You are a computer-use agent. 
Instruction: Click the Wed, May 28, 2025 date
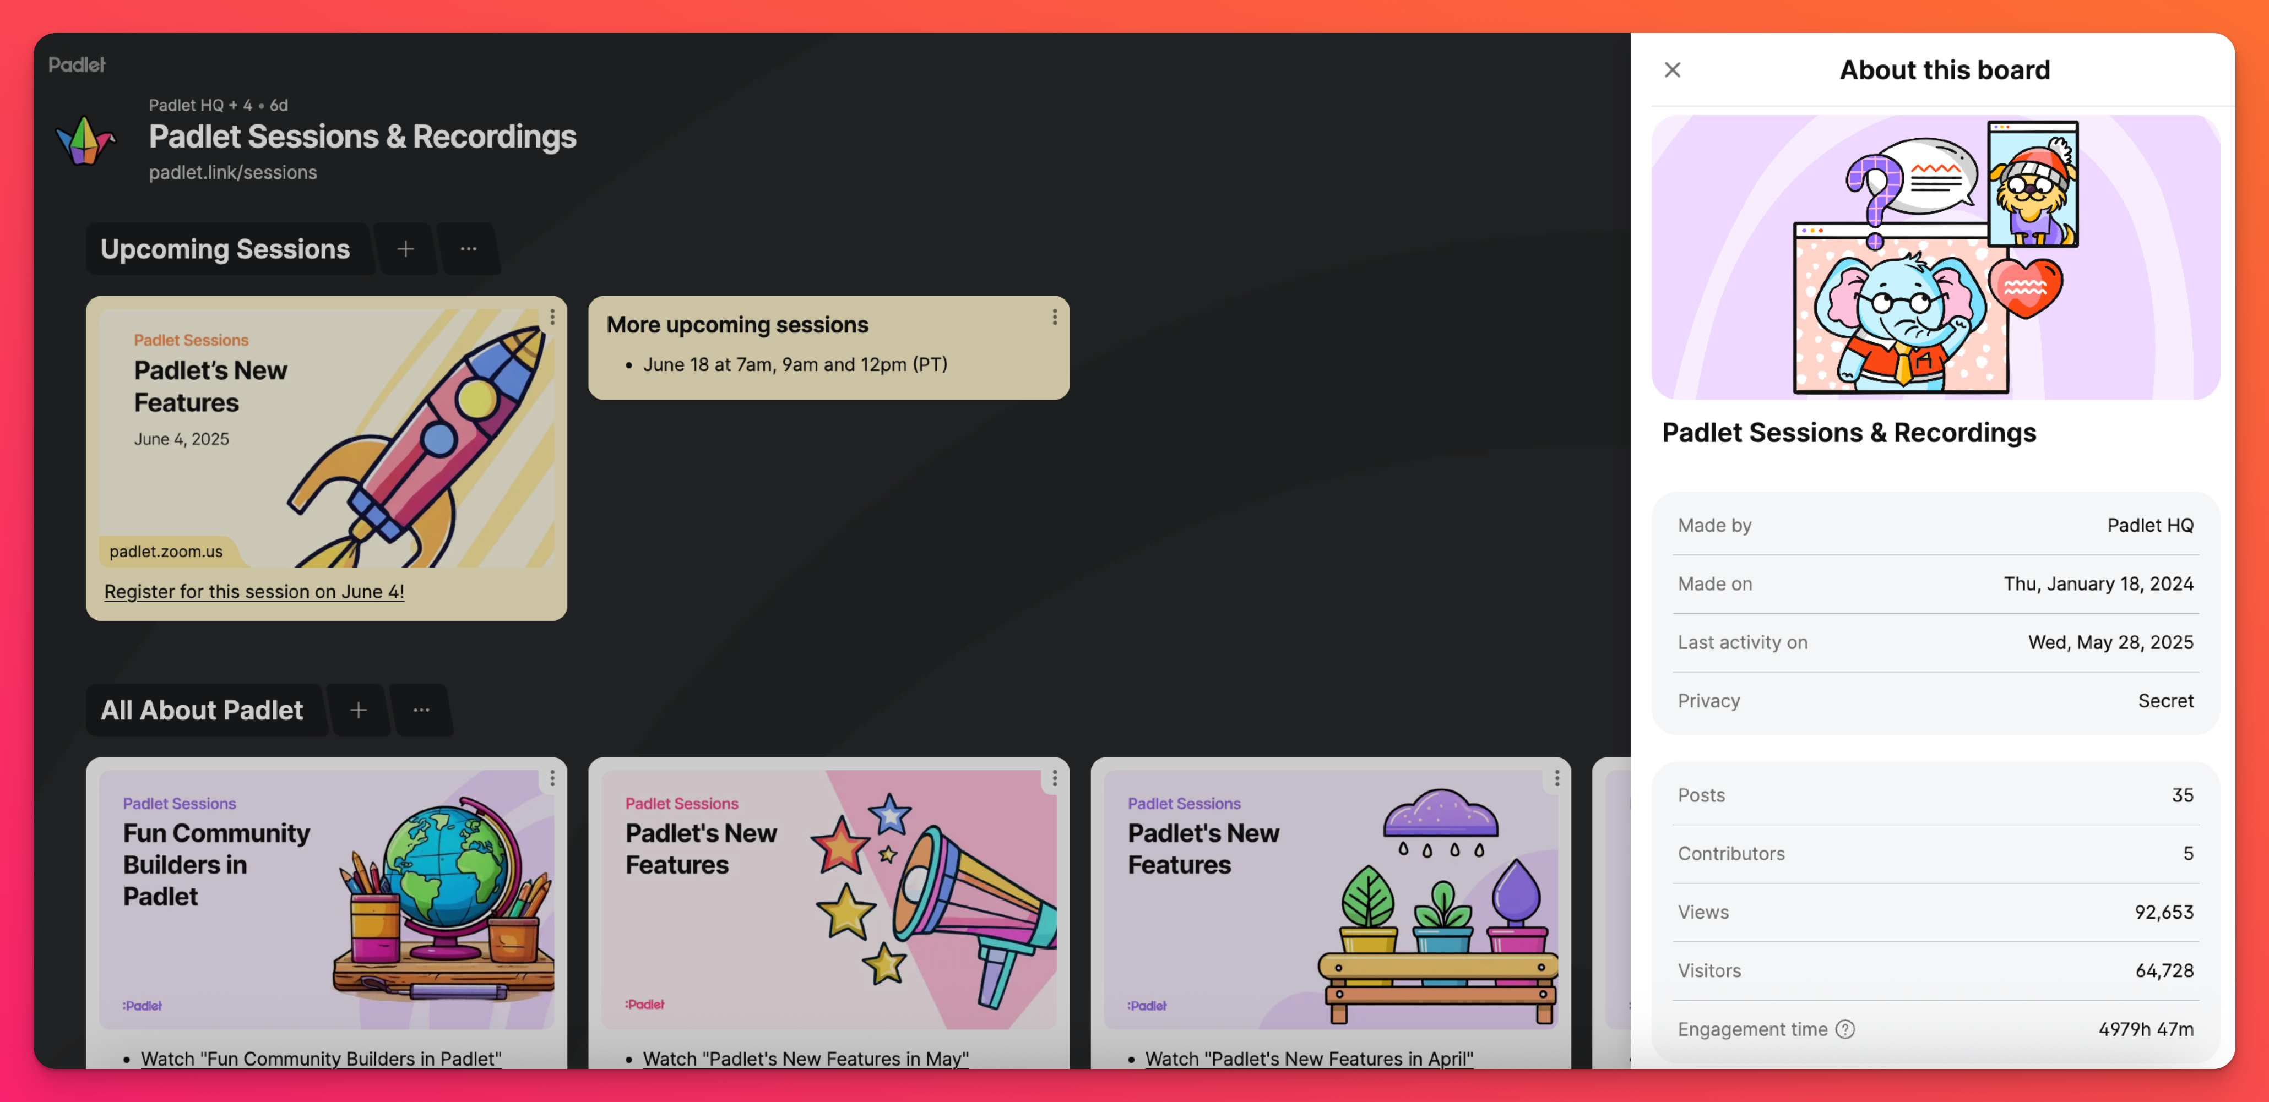click(x=2110, y=642)
